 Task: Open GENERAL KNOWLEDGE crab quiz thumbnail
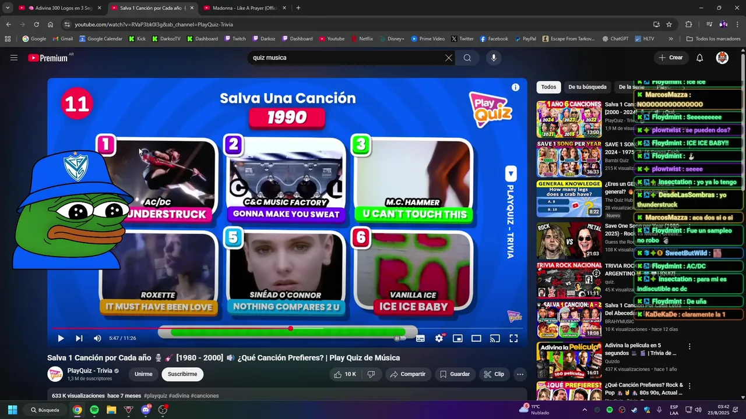[569, 198]
